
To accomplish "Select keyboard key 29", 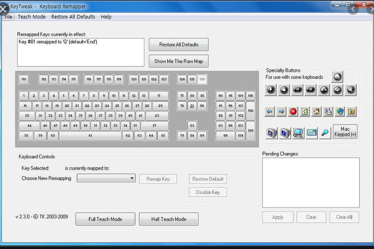I will (160, 106).
